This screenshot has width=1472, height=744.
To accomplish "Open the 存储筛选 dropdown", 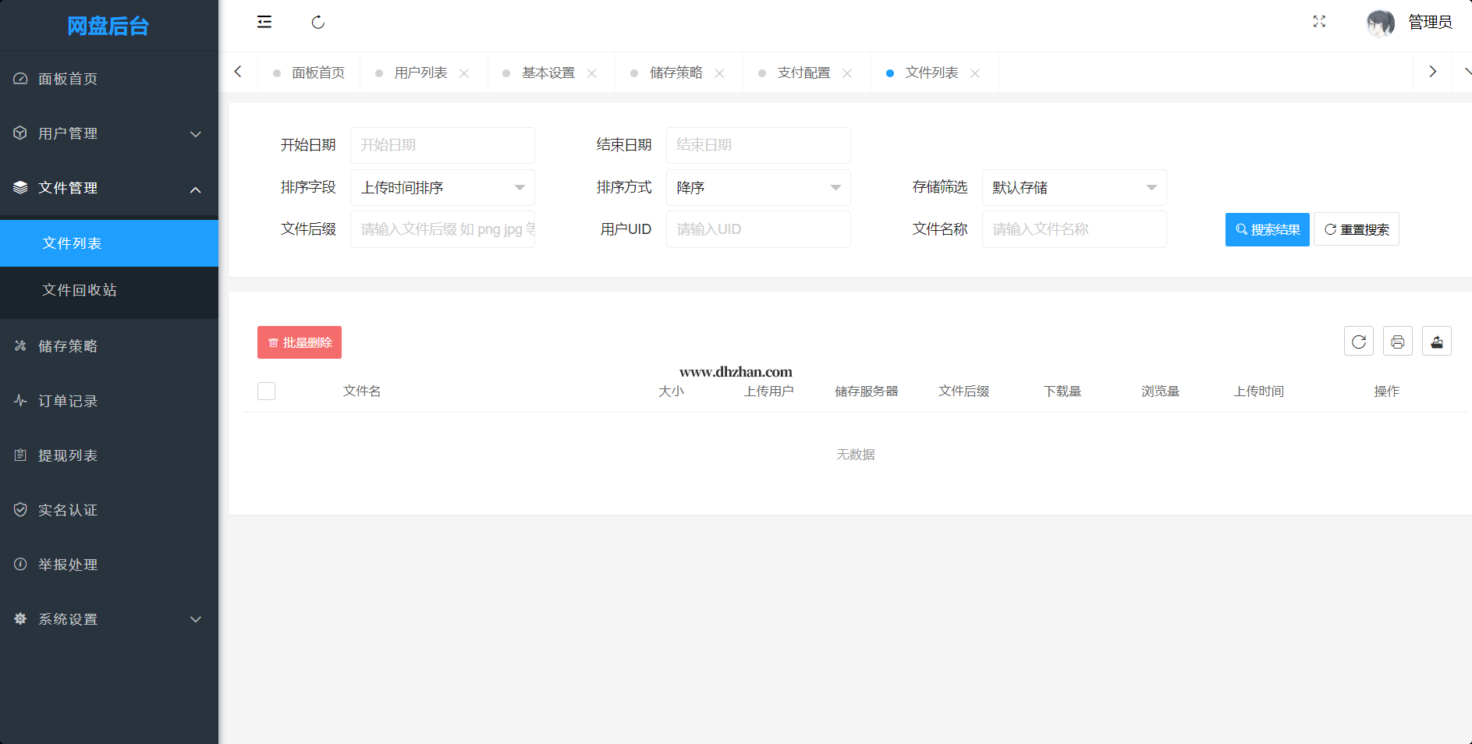I will pos(1073,188).
